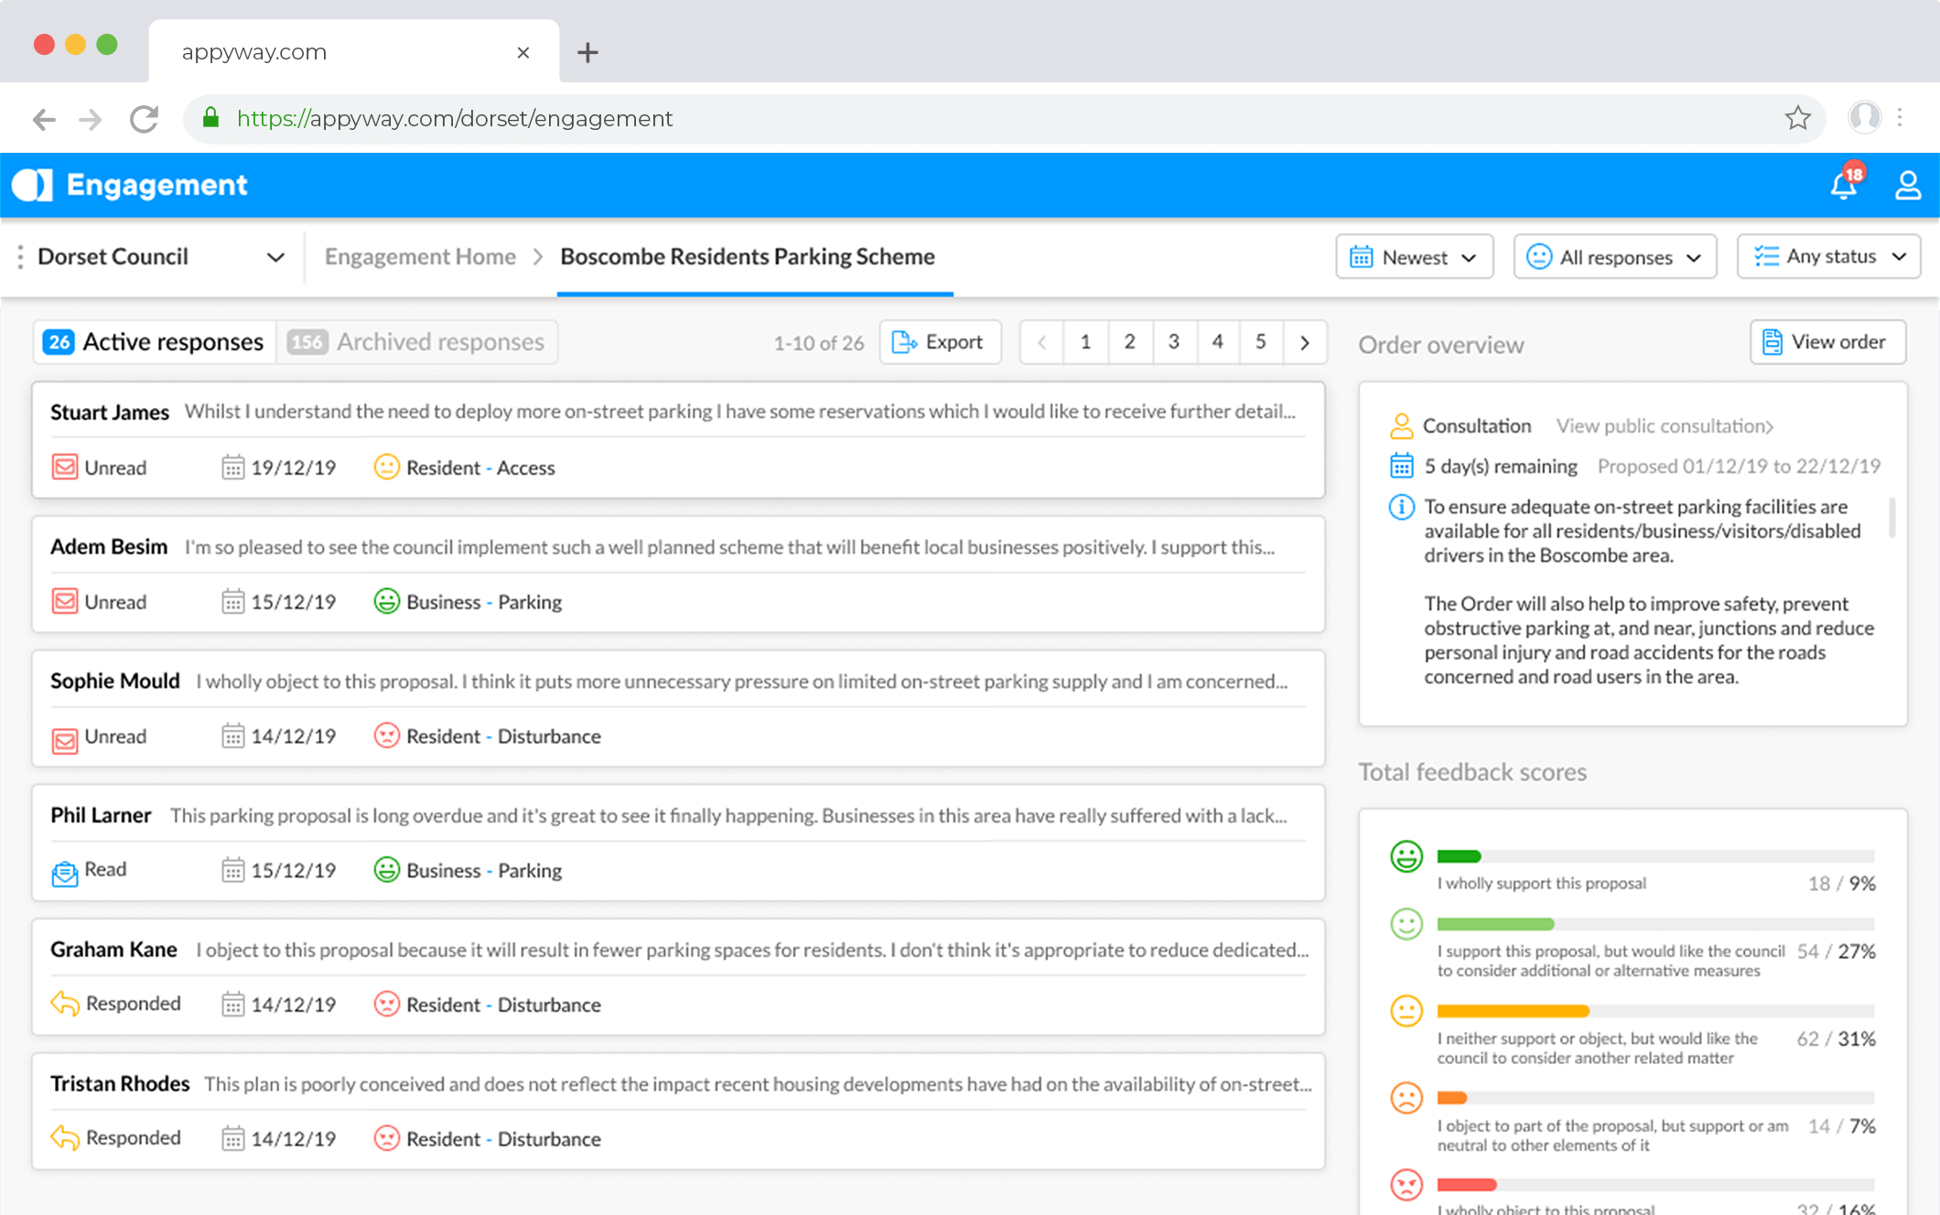
Task: Click the Export button
Action: [939, 342]
